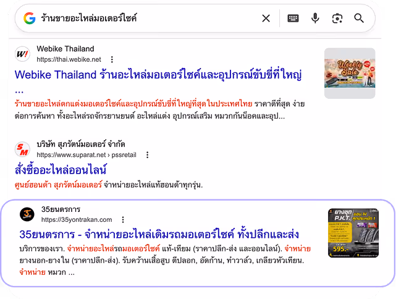Open the P.K.T. tire promo thumbnail
This screenshot has height=299, width=396.
(353, 233)
